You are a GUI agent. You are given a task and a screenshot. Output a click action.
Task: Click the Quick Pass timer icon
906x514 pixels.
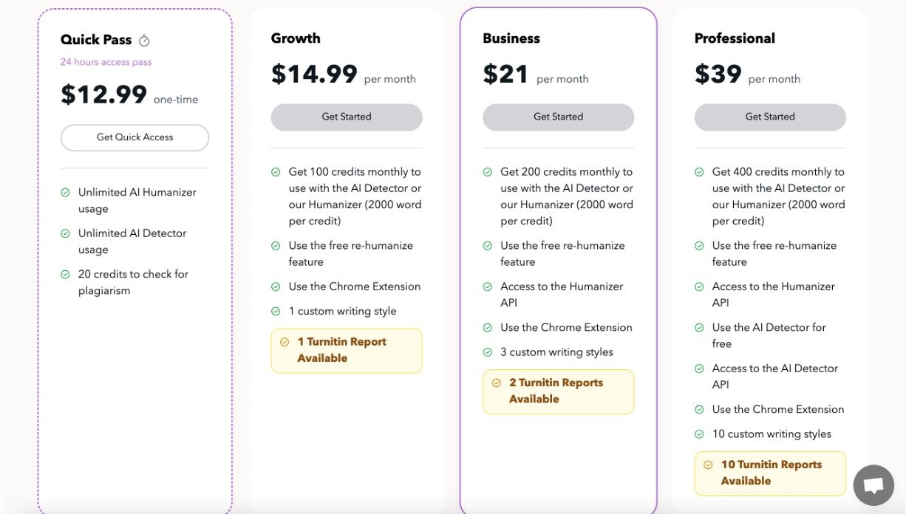[x=144, y=41]
